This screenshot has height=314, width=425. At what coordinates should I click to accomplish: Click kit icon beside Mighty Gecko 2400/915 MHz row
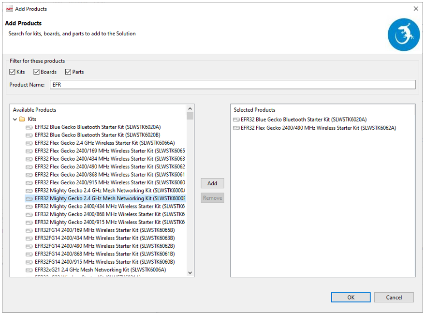click(x=29, y=223)
